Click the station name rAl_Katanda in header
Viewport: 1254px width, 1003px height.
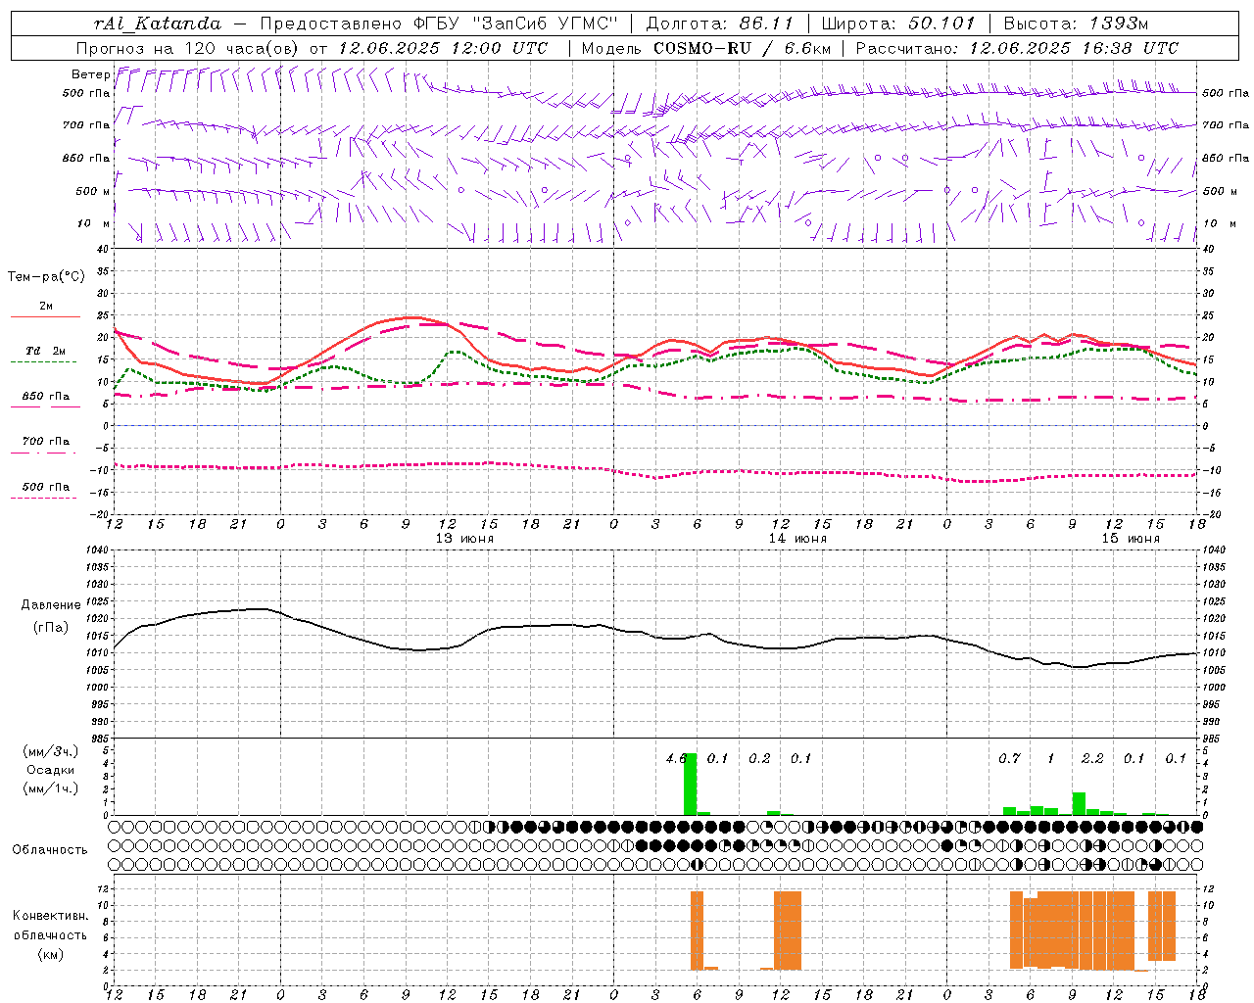158,23
